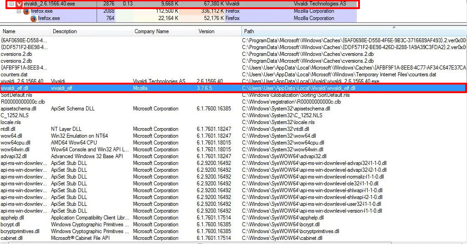This screenshot has height=244, width=467.
Task: Click the C:\Windows\System32\ntdll.dll path
Action: point(276,129)
